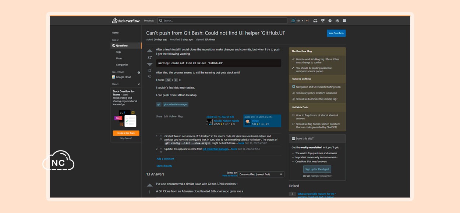Upvote the question with score 37
Viewport: 460px width, 213px height.
click(x=150, y=51)
